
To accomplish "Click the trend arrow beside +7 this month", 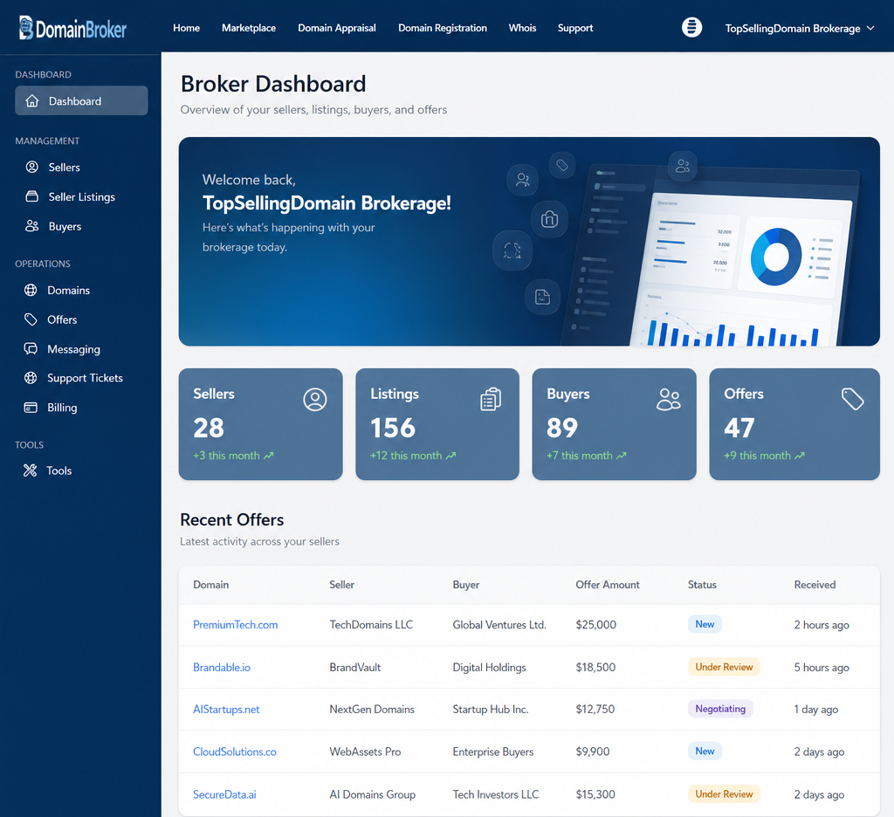I will (x=622, y=456).
